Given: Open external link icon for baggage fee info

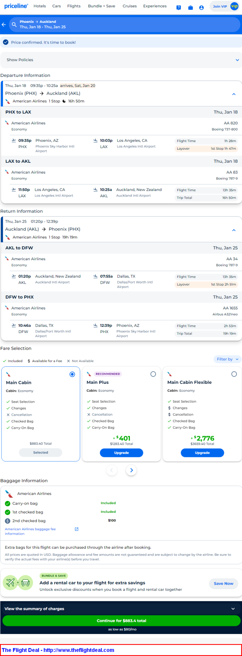Looking at the screenshot, I should click(77, 529).
